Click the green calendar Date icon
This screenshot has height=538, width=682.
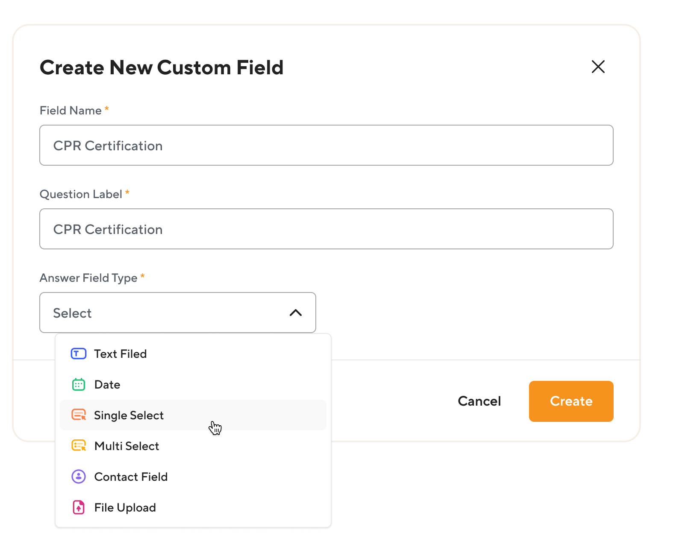point(78,385)
